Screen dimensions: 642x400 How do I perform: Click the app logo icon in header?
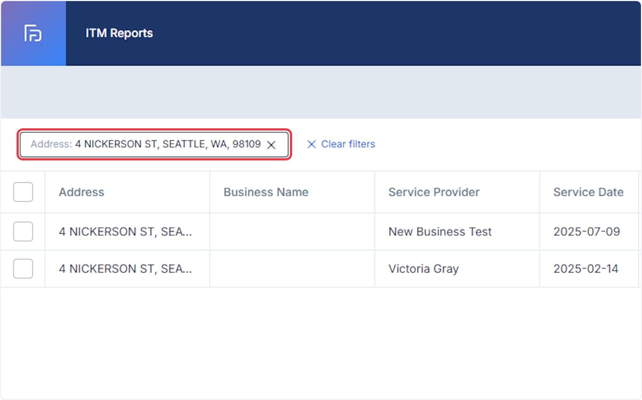coord(33,33)
